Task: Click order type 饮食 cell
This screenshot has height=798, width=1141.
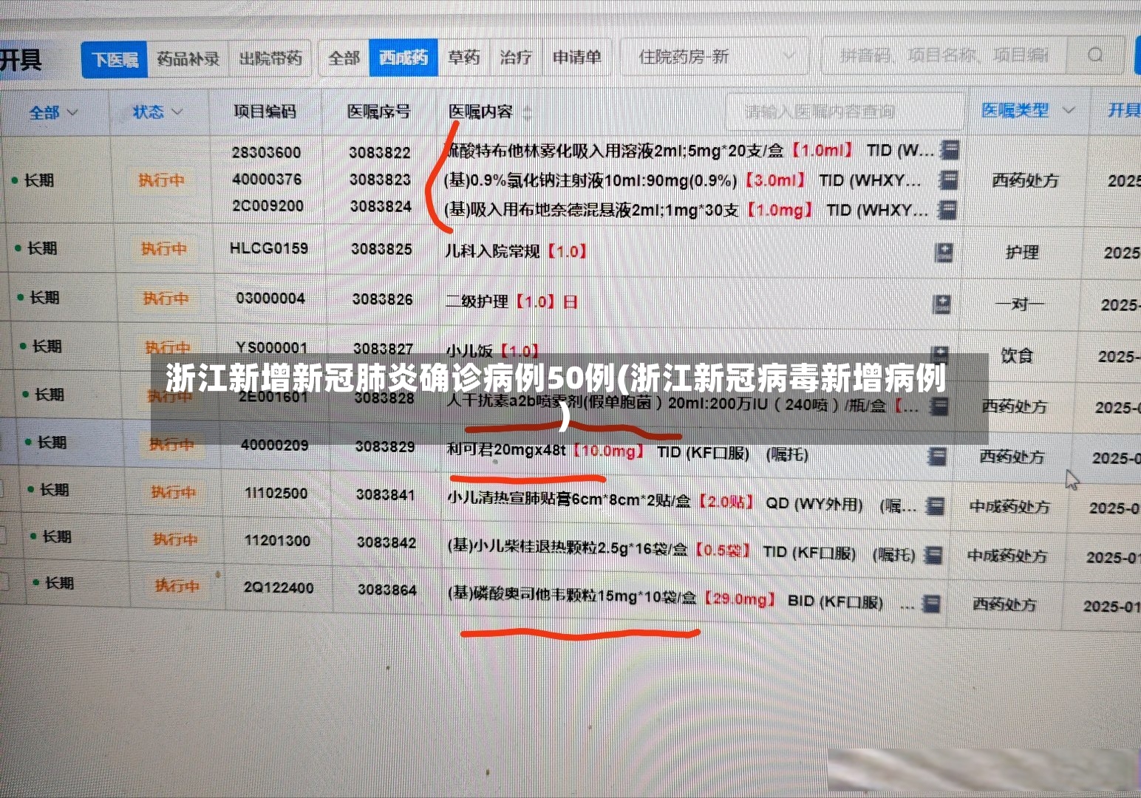Action: (x=1017, y=356)
